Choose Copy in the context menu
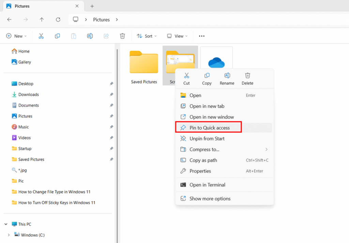 pyautogui.click(x=207, y=79)
